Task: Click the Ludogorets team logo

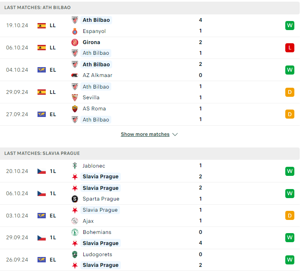Action: [x=75, y=255]
